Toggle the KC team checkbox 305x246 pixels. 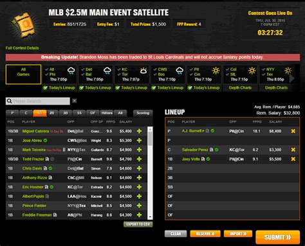119,69
